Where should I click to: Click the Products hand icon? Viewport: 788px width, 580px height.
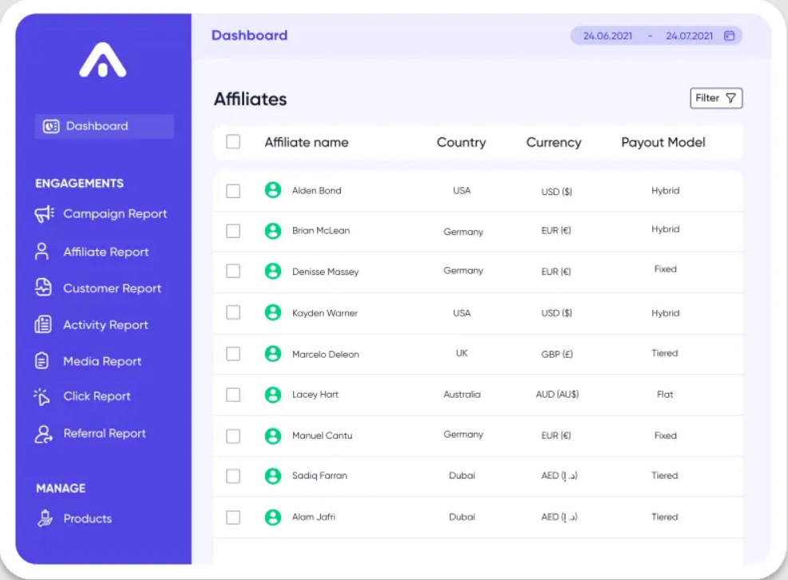(x=45, y=518)
